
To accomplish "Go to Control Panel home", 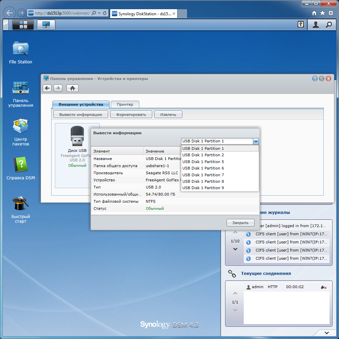I will (x=73, y=88).
